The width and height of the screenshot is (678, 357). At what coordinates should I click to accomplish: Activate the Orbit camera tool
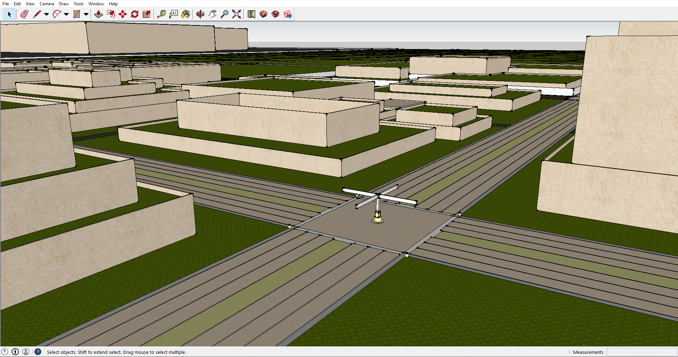point(201,14)
